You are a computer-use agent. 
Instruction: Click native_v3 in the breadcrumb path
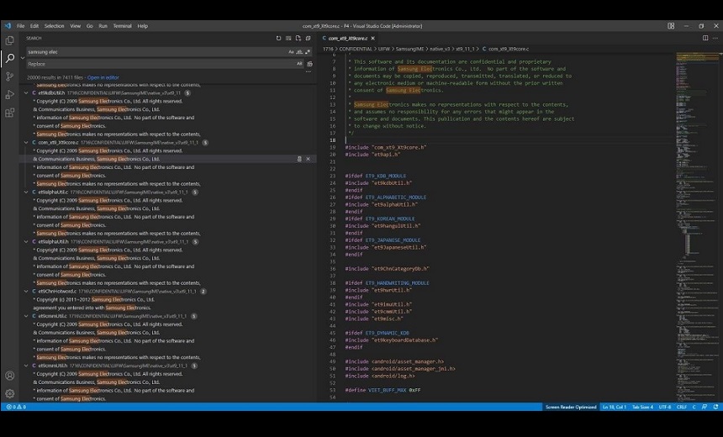[440, 49]
